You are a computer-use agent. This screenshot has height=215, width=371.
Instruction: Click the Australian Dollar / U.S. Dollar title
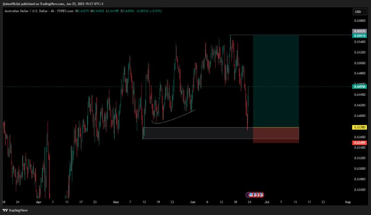(x=26, y=11)
